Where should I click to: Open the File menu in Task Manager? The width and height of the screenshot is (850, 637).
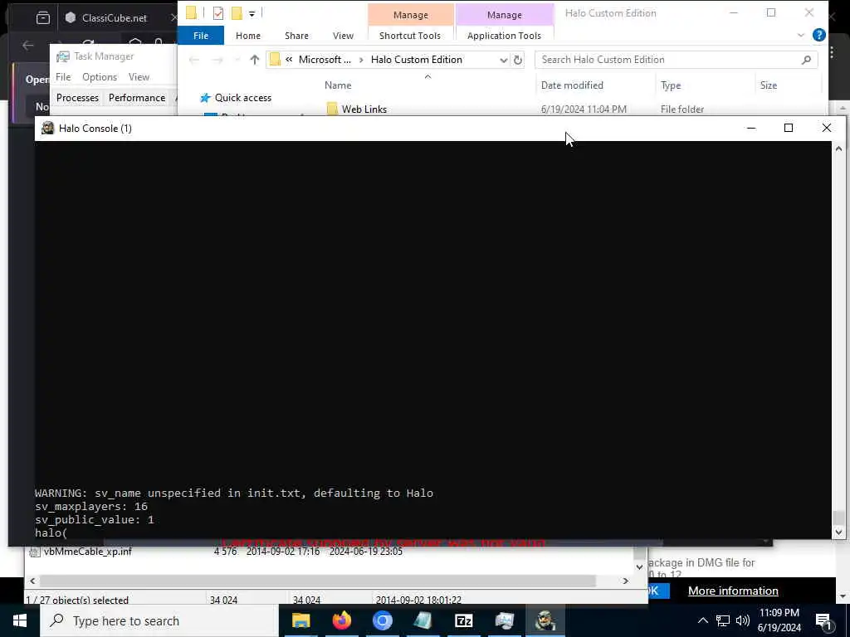click(63, 77)
